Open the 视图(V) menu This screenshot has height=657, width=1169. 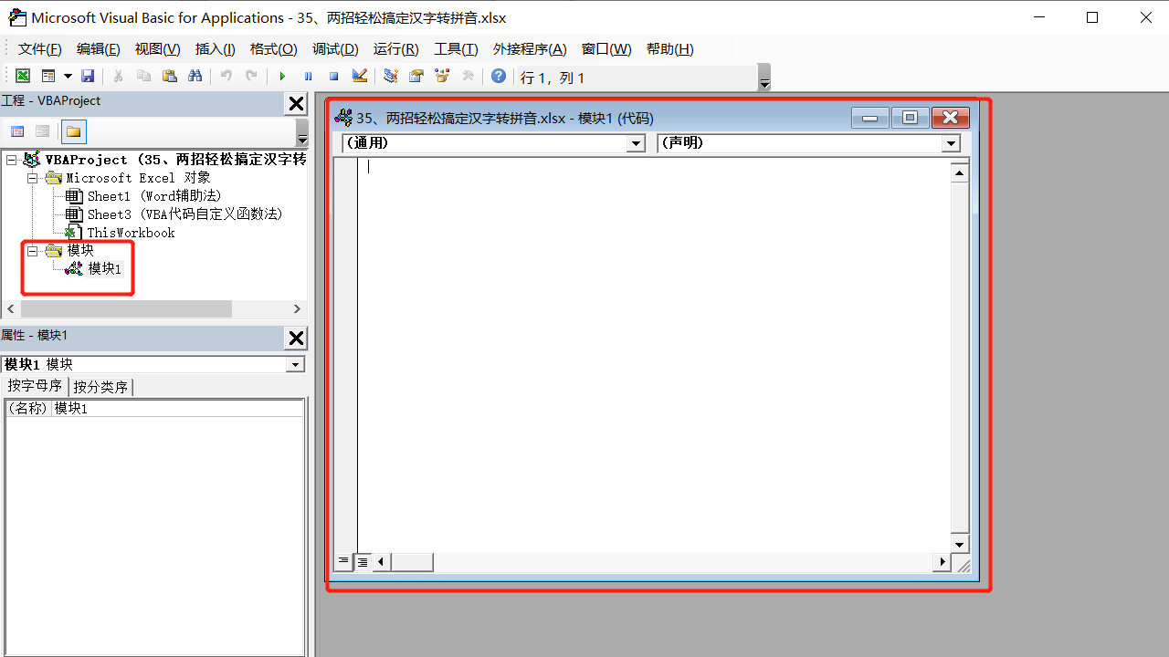158,49
